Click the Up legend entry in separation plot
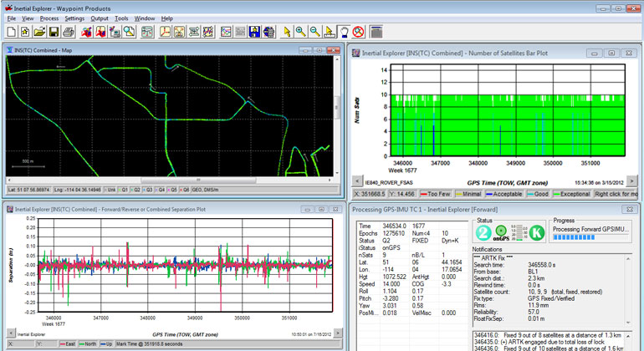The image size is (644, 351). (106, 344)
